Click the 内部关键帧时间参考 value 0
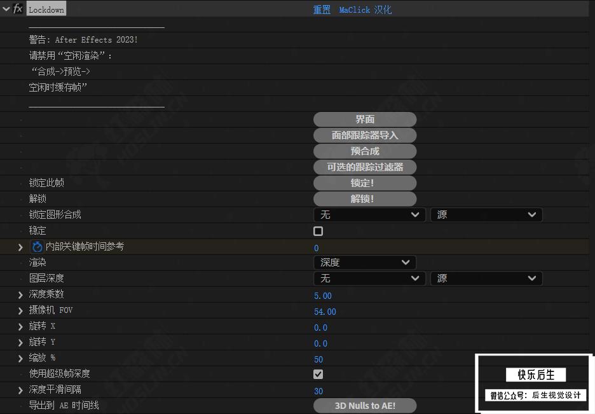This screenshot has width=595, height=414. tap(317, 248)
